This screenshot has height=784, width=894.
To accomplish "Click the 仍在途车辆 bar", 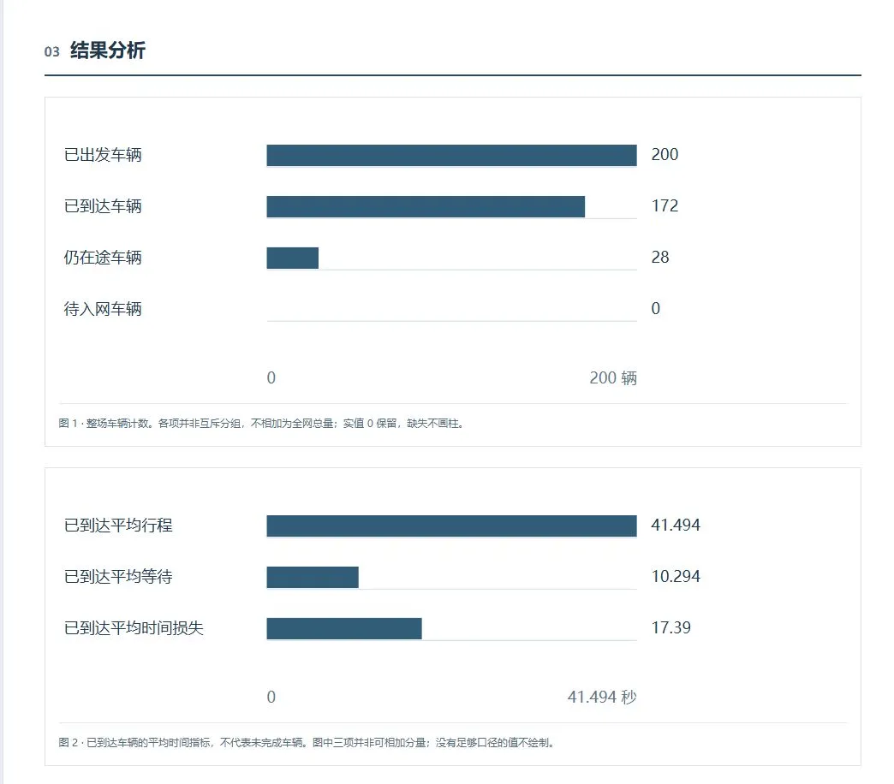I will click(x=293, y=258).
